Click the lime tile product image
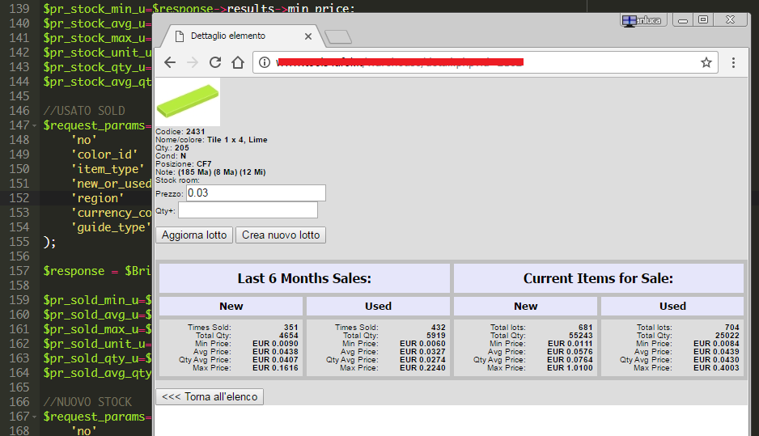 pyautogui.click(x=188, y=101)
